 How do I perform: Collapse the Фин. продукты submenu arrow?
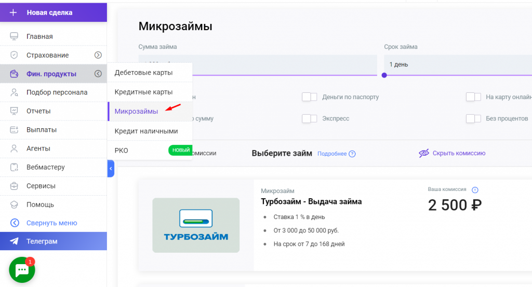[98, 74]
